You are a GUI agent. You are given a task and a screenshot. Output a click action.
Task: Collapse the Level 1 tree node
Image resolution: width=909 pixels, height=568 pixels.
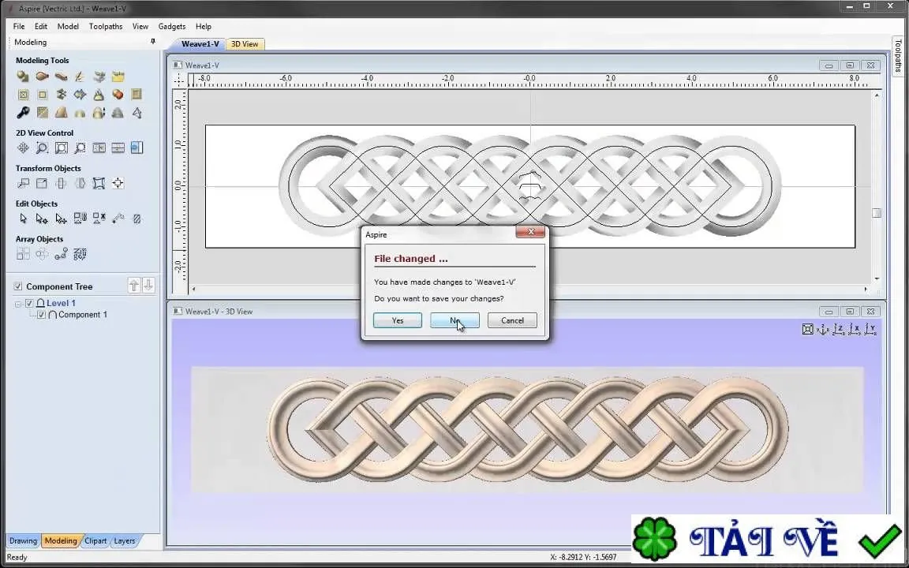18,304
